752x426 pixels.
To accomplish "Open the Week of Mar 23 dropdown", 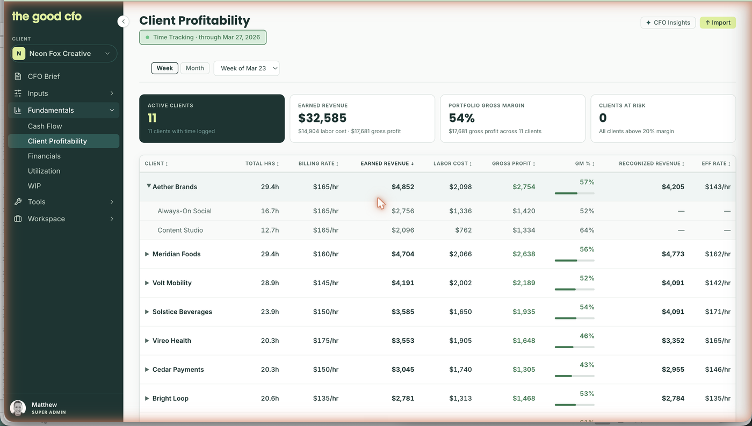I will click(x=247, y=68).
